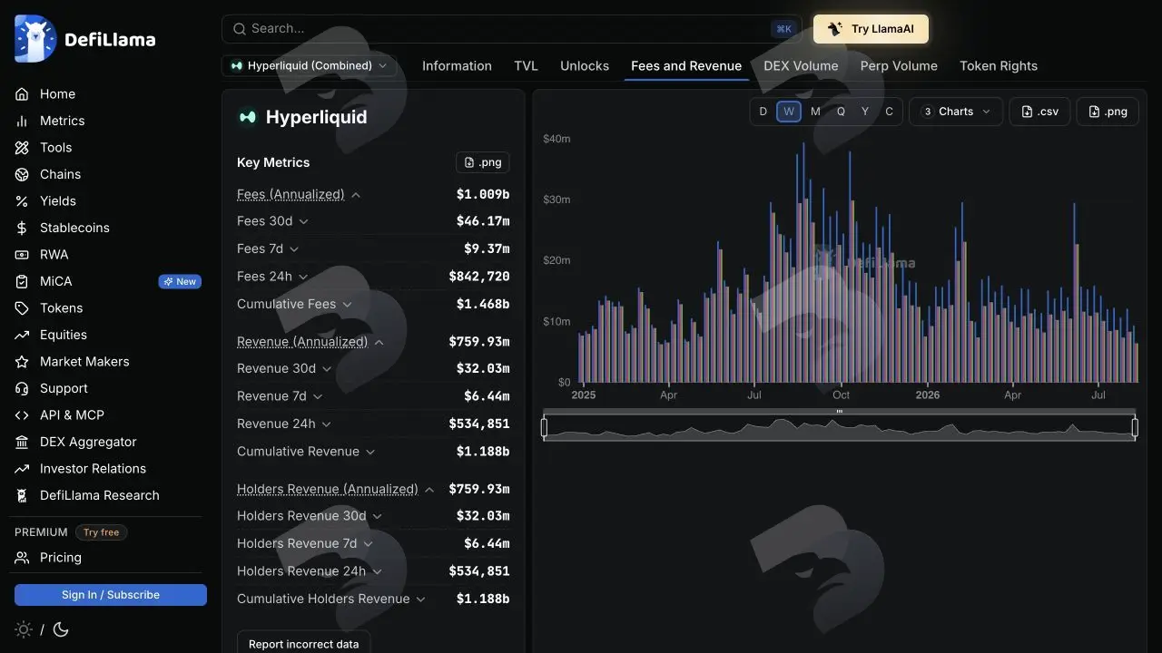Open the 3 Charts dropdown

pos(956,112)
